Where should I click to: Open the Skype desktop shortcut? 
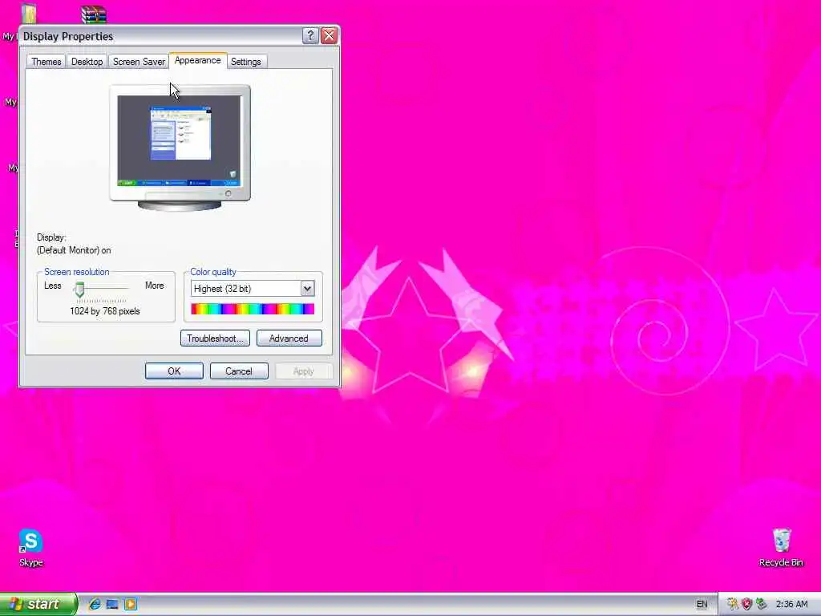pyautogui.click(x=31, y=548)
